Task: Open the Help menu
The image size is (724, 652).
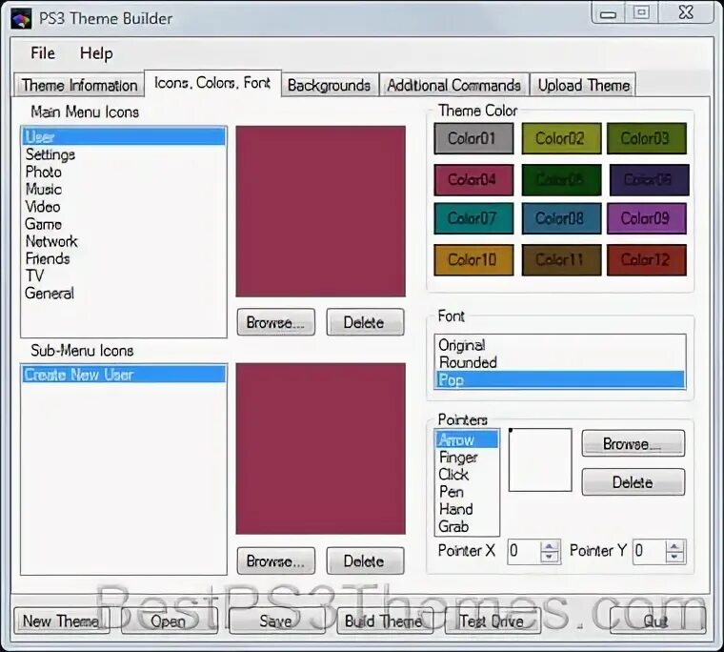Action: pyautogui.click(x=96, y=53)
